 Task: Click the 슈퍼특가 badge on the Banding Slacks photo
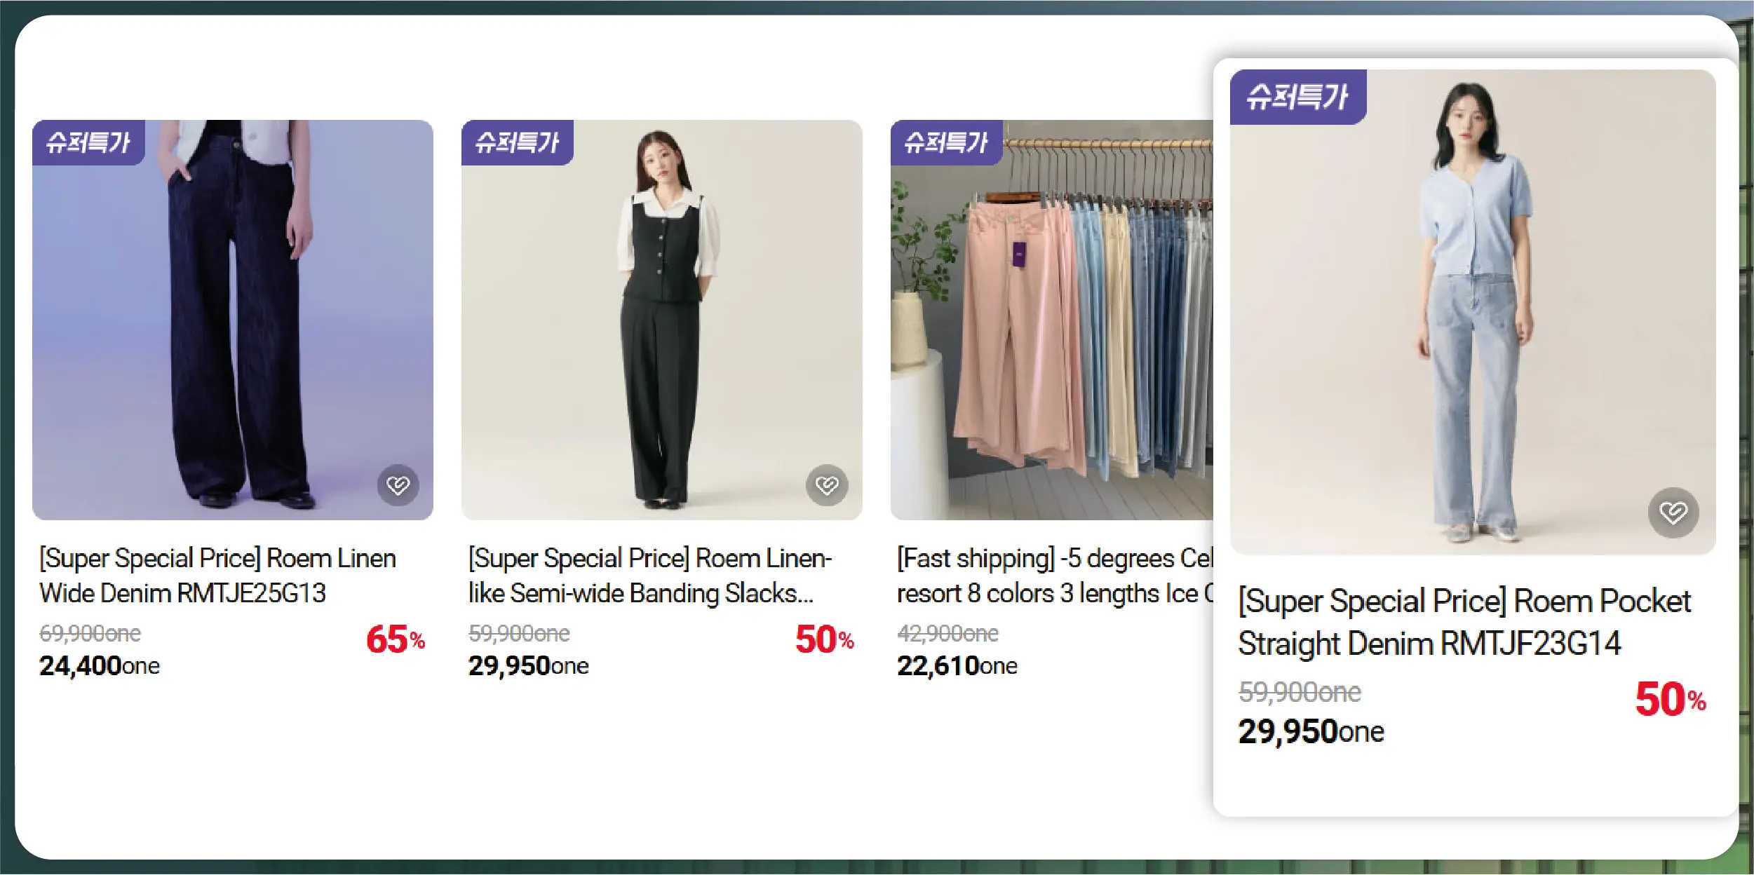pos(517,143)
